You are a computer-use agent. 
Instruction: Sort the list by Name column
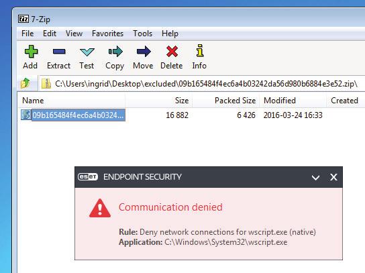(x=71, y=101)
